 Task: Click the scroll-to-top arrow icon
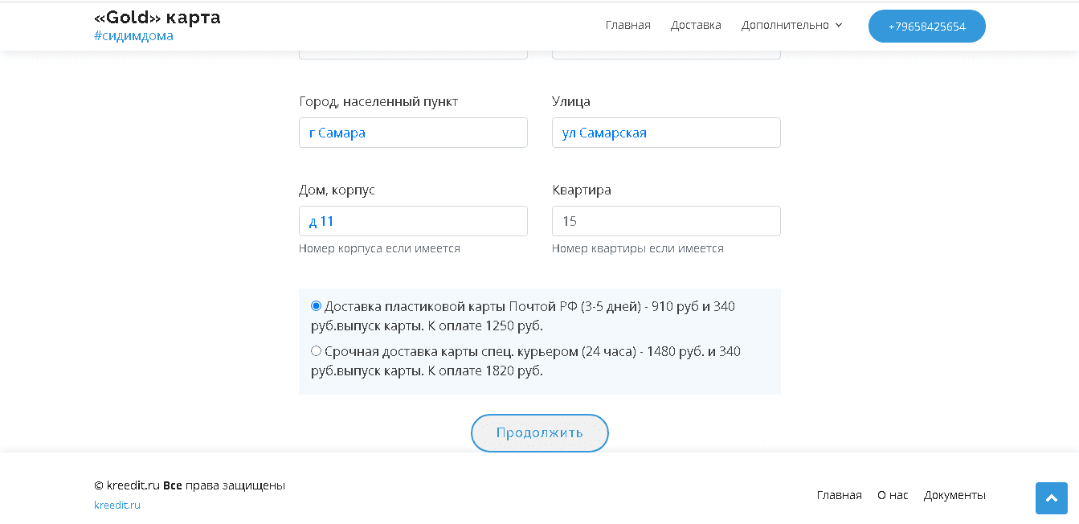[x=1051, y=497]
